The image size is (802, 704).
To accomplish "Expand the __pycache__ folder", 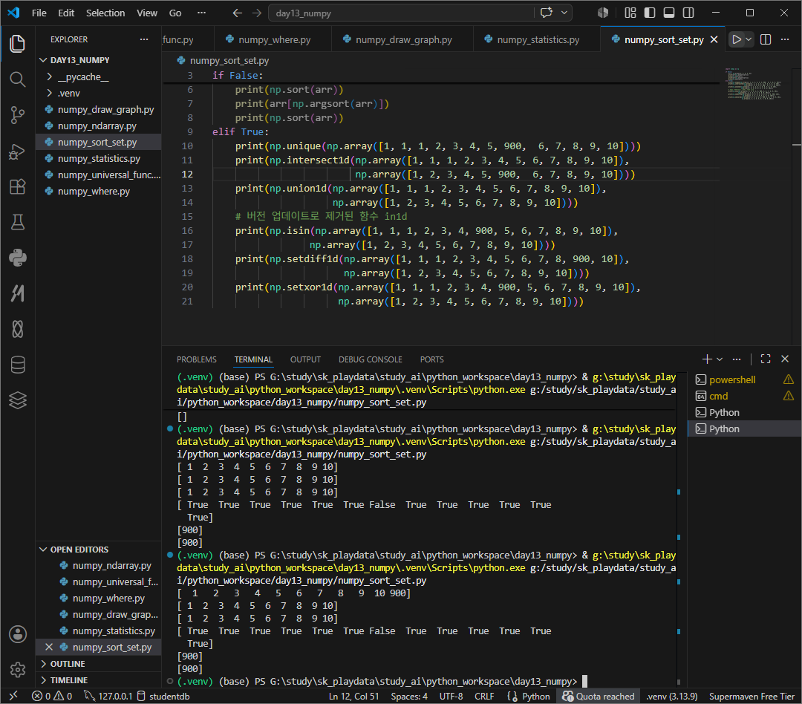I will pos(98,76).
